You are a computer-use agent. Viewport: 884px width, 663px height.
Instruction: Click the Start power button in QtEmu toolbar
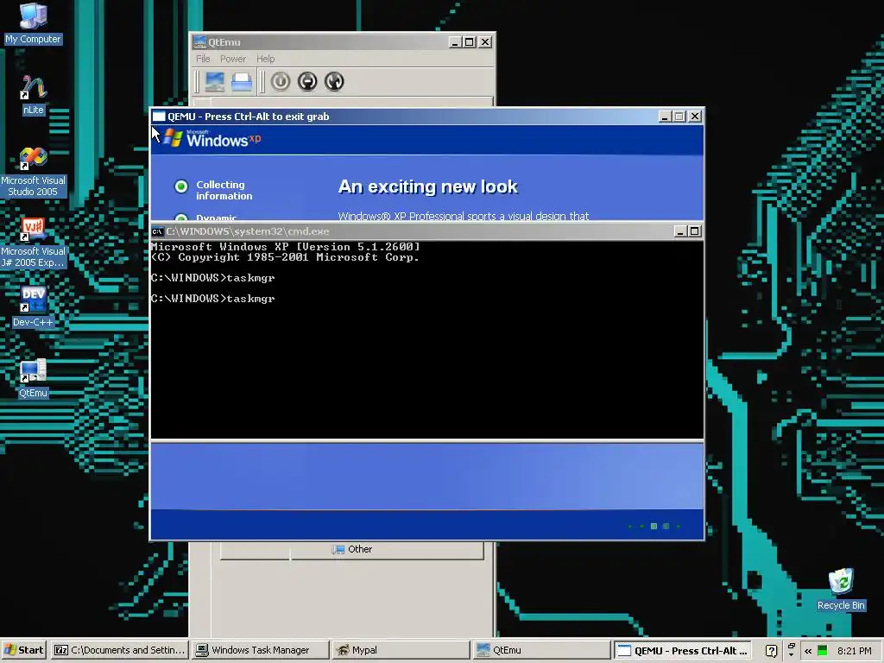281,82
